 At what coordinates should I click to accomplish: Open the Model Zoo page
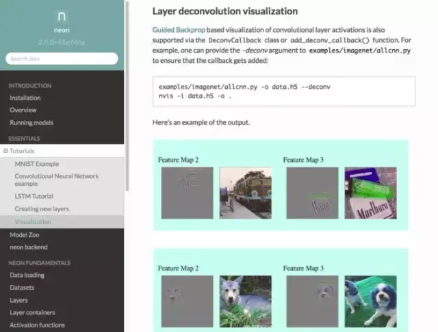click(x=25, y=235)
